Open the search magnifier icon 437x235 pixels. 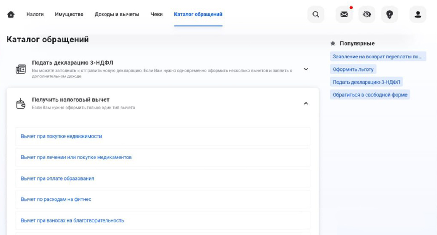click(316, 15)
